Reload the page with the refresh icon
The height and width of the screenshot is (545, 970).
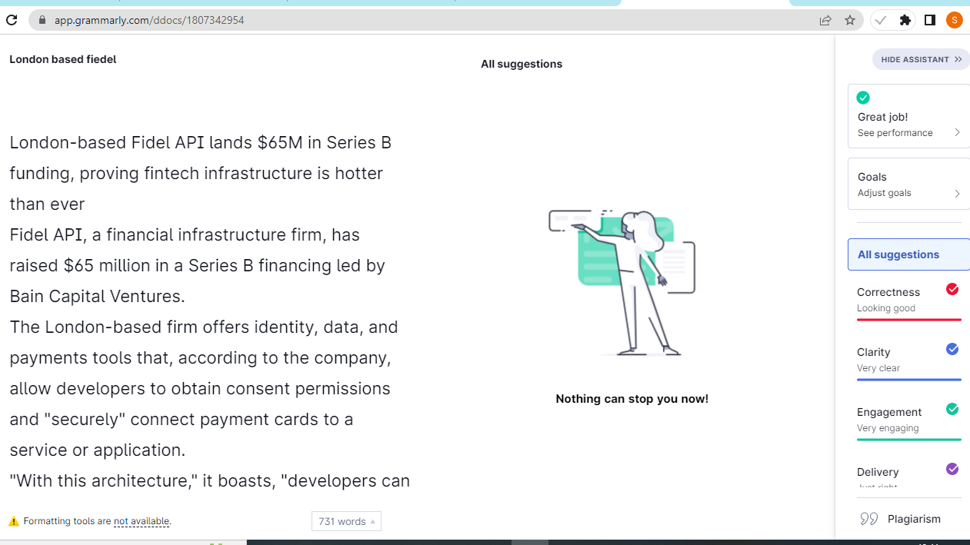(12, 20)
